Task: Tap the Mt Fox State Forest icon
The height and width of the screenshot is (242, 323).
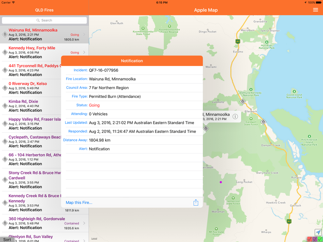Action: tap(216, 229)
